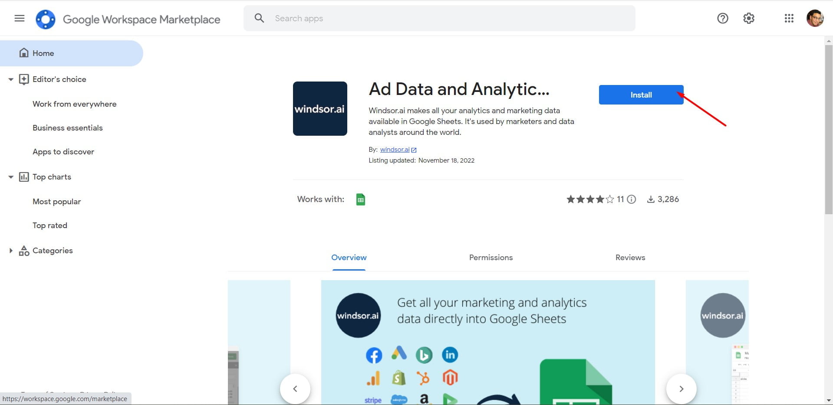
Task: Switch to the Overview tab
Action: tap(349, 258)
